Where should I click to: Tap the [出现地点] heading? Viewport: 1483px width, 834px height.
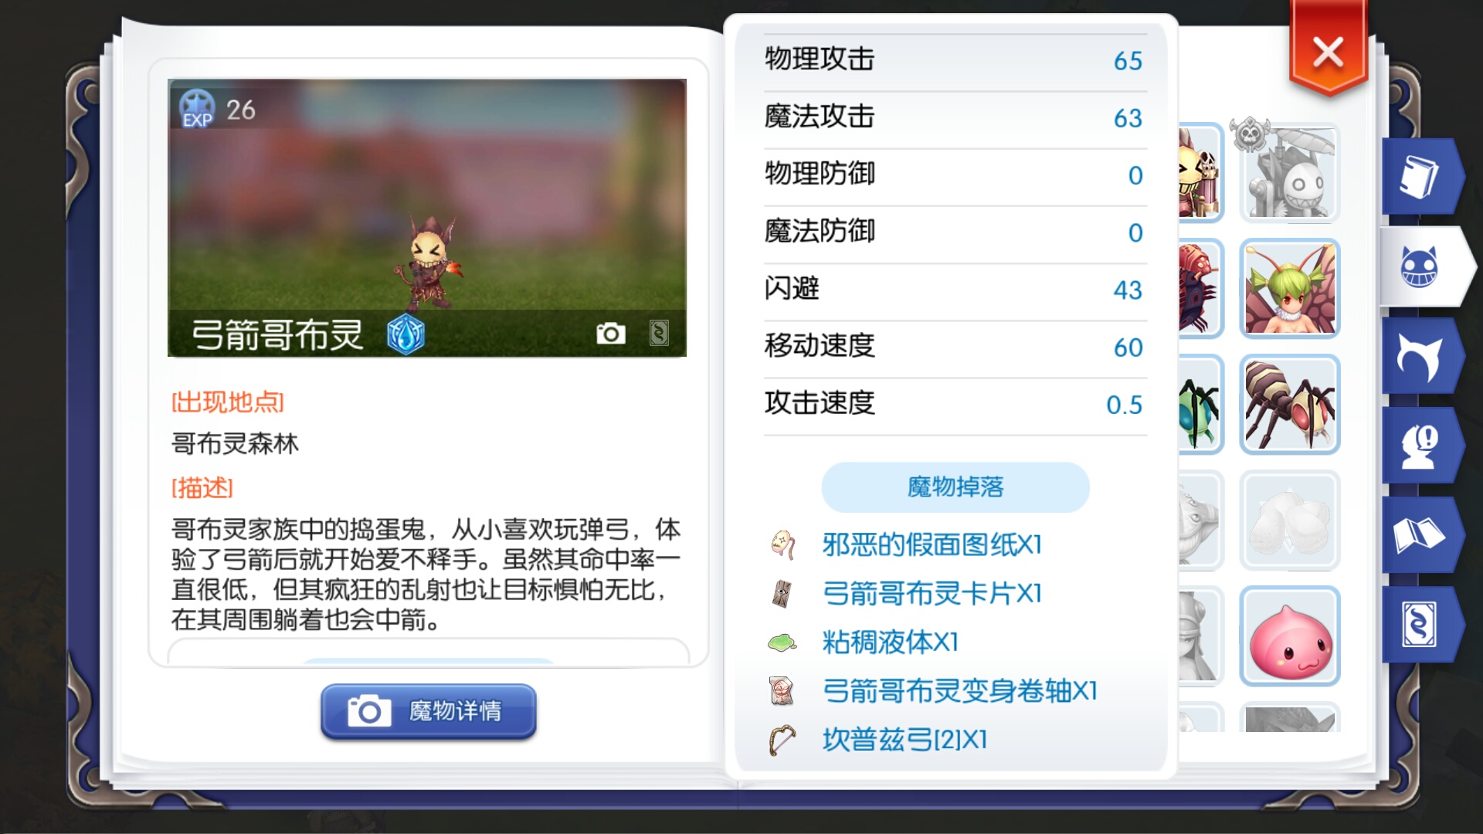point(228,402)
